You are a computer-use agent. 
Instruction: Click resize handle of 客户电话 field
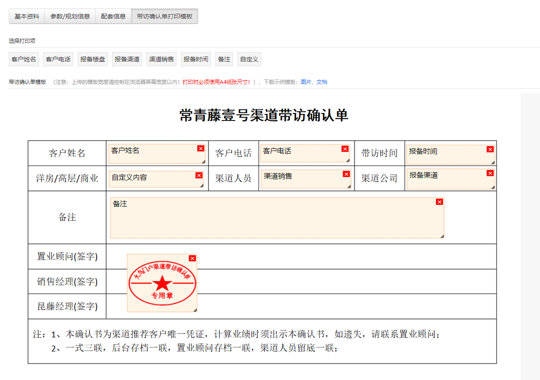(348, 160)
